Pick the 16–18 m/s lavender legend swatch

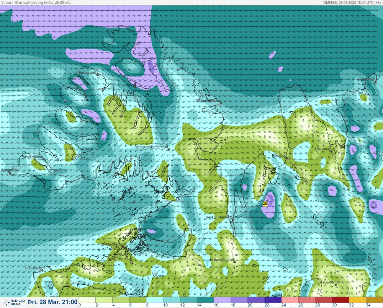[x=222, y=300]
